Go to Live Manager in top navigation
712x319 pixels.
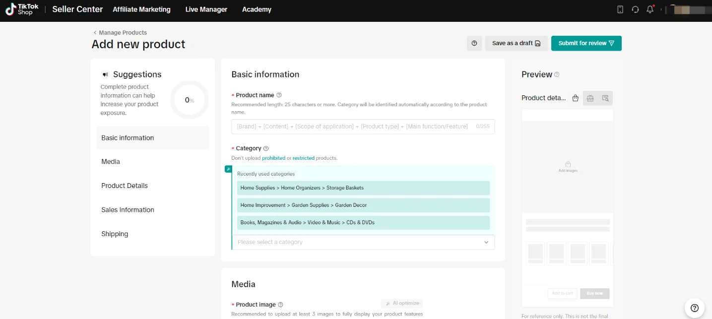click(x=206, y=9)
